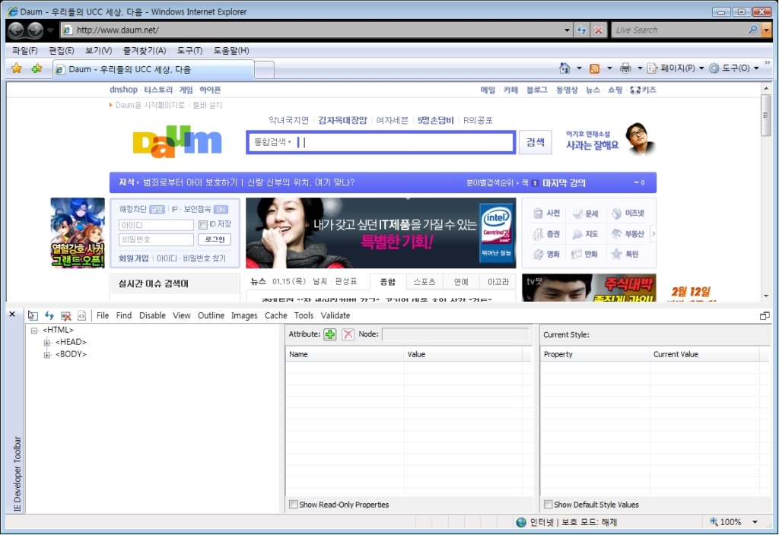The image size is (779, 535).
Task: Open the Favorites Center star icon
Action: [17, 68]
